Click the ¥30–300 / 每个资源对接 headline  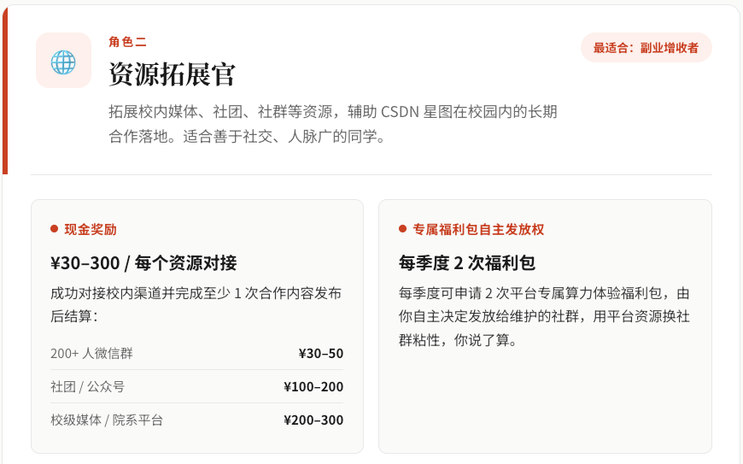coord(143,262)
